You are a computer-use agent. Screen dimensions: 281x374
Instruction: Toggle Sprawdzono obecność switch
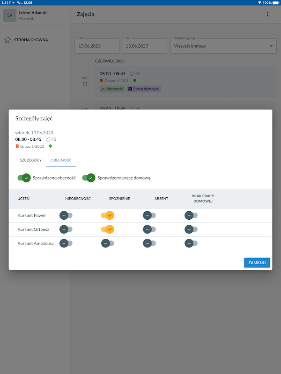coord(24,178)
